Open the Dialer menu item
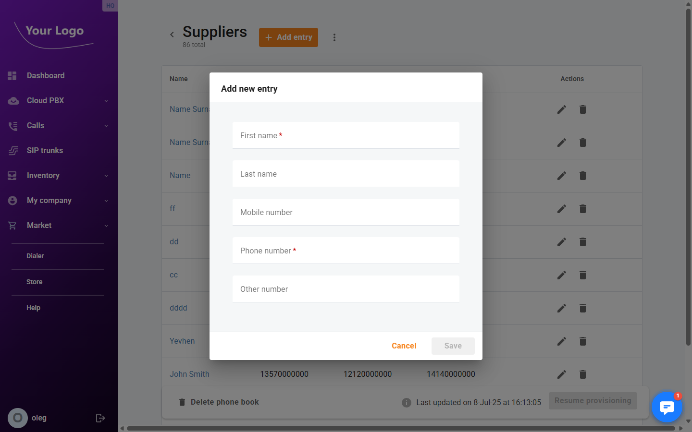692x432 pixels. point(35,256)
